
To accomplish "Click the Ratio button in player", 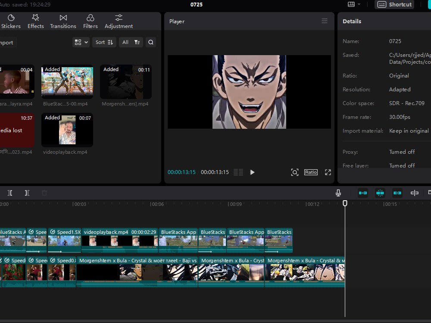I will tap(311, 172).
